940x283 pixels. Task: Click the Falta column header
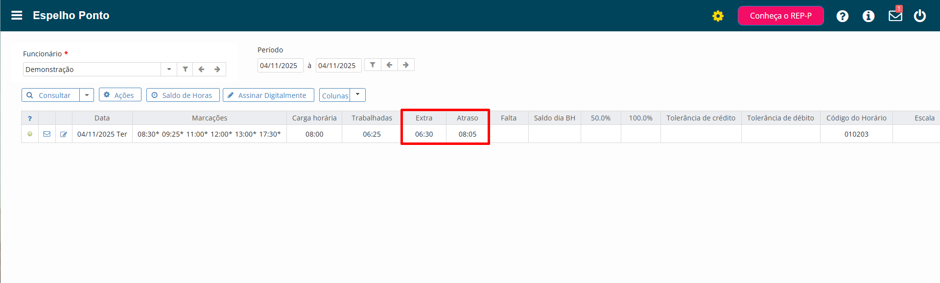(509, 118)
